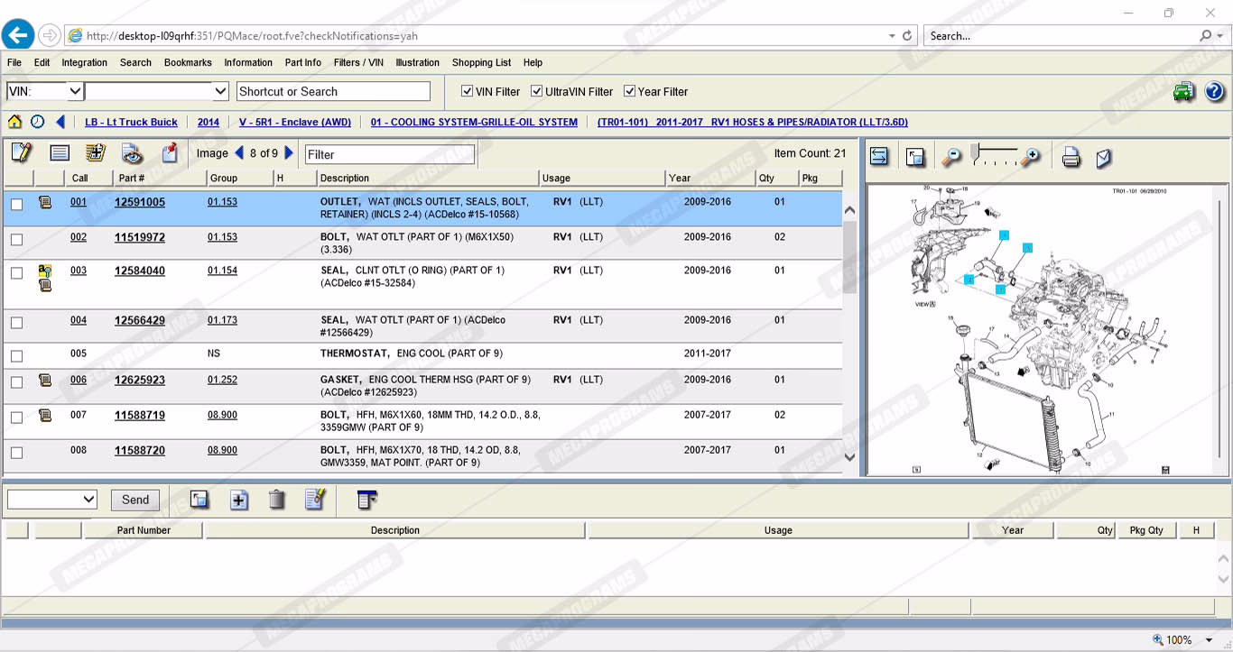The image size is (1233, 652).
Task: Open the Filters / VIN menu
Action: click(x=357, y=62)
